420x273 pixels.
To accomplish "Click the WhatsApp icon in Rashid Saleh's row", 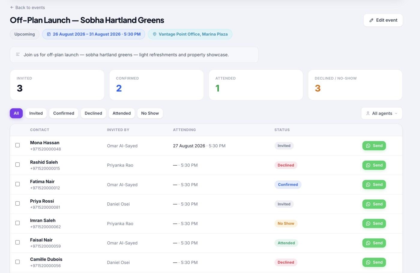I will pos(368,165).
